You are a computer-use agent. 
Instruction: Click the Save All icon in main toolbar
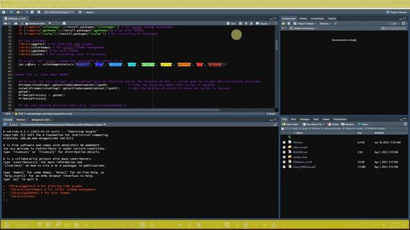(32, 12)
